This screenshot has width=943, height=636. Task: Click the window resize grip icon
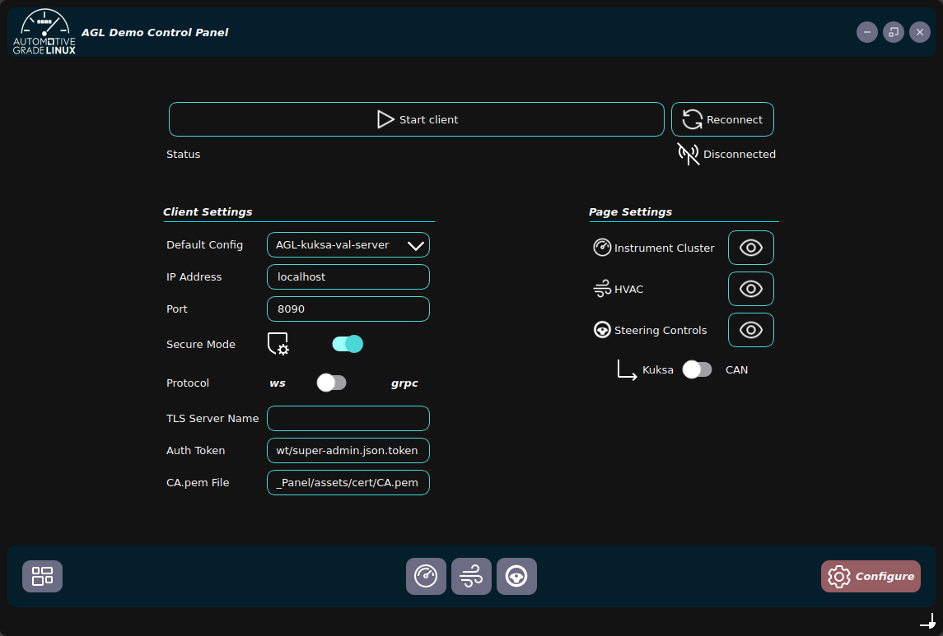pyautogui.click(x=928, y=621)
